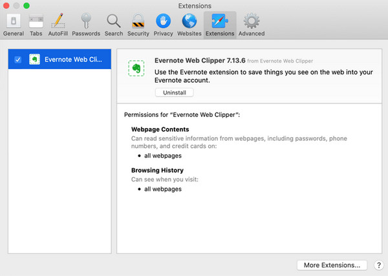This screenshot has width=388, height=276.
Task: Open More Extensions...
Action: (x=332, y=265)
